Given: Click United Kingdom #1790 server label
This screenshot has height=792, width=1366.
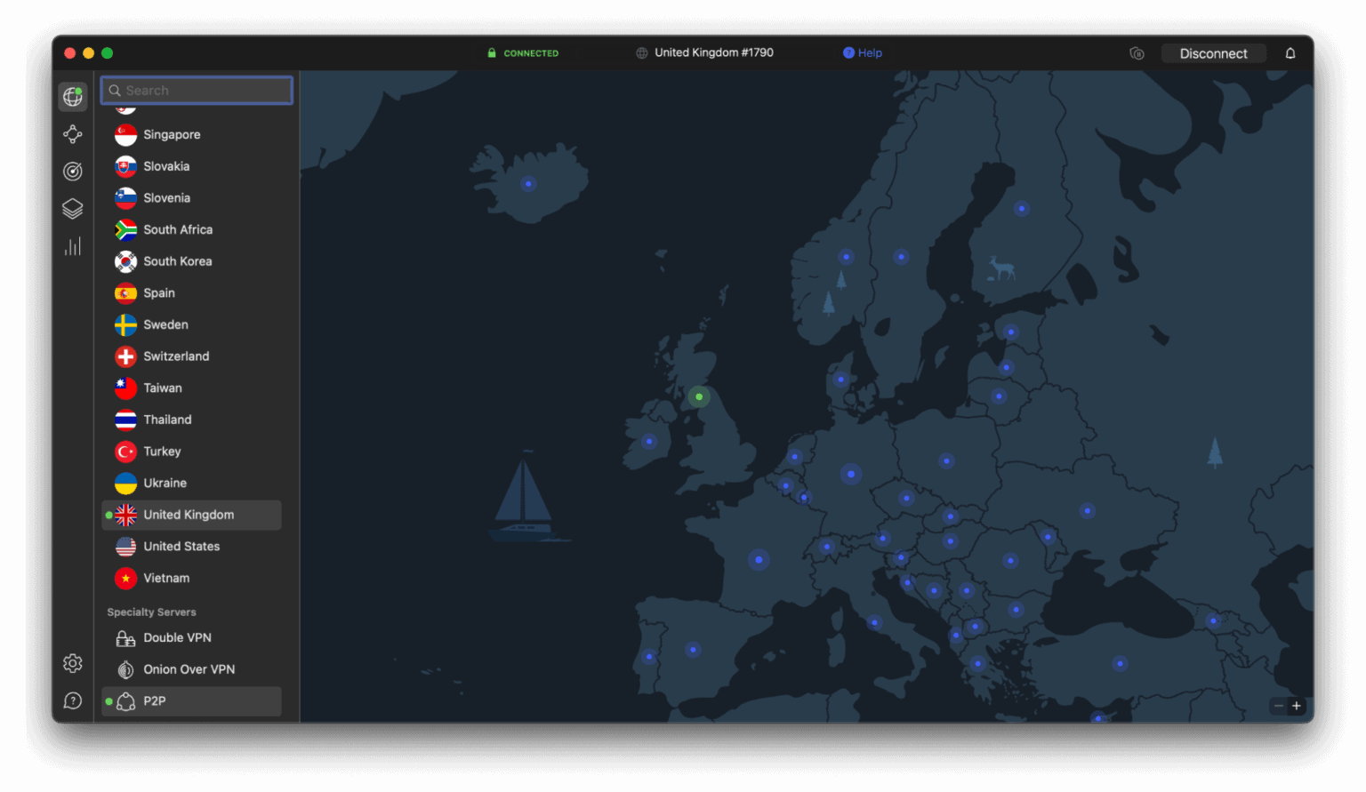Looking at the screenshot, I should (714, 52).
